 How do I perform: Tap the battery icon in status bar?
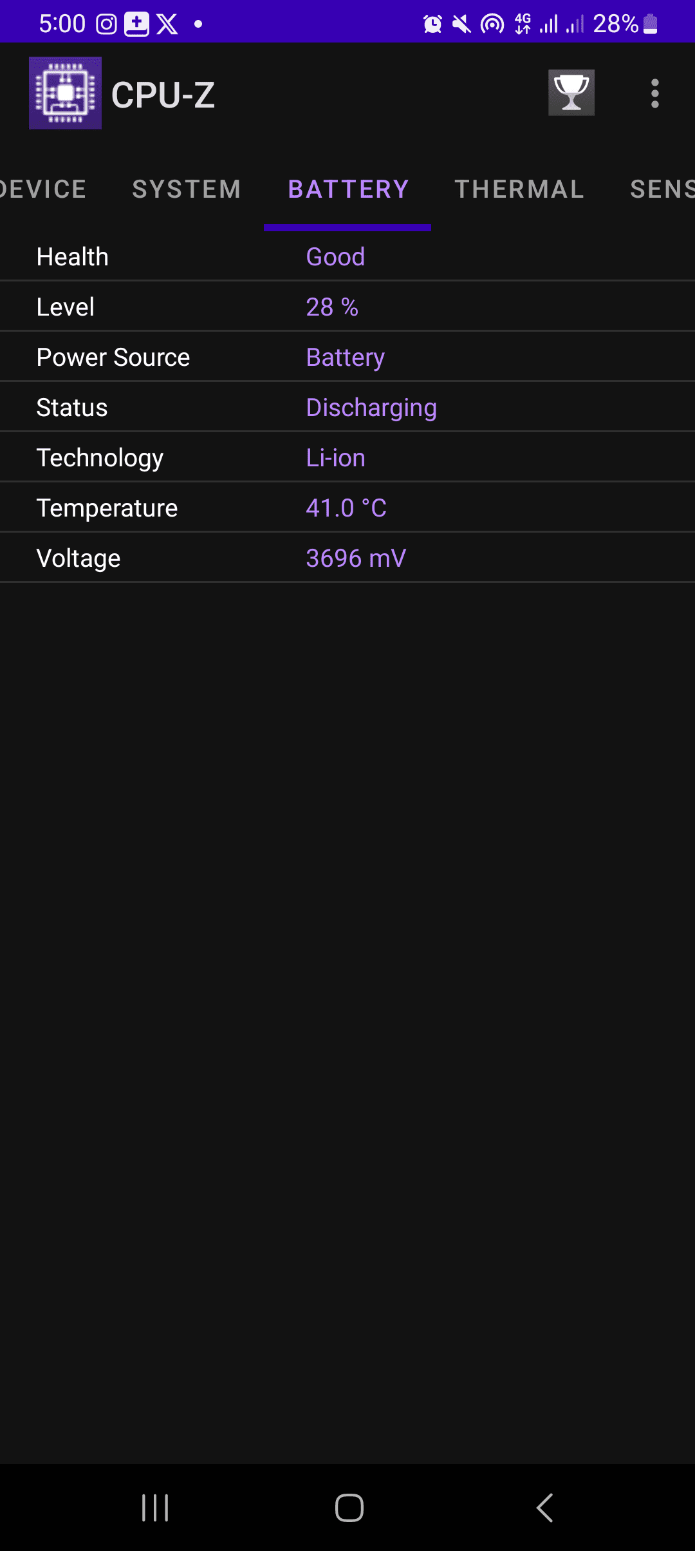click(x=651, y=24)
